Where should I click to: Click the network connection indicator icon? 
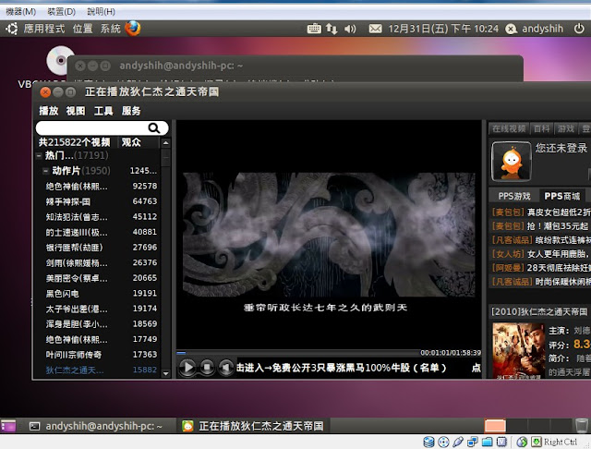click(x=332, y=29)
